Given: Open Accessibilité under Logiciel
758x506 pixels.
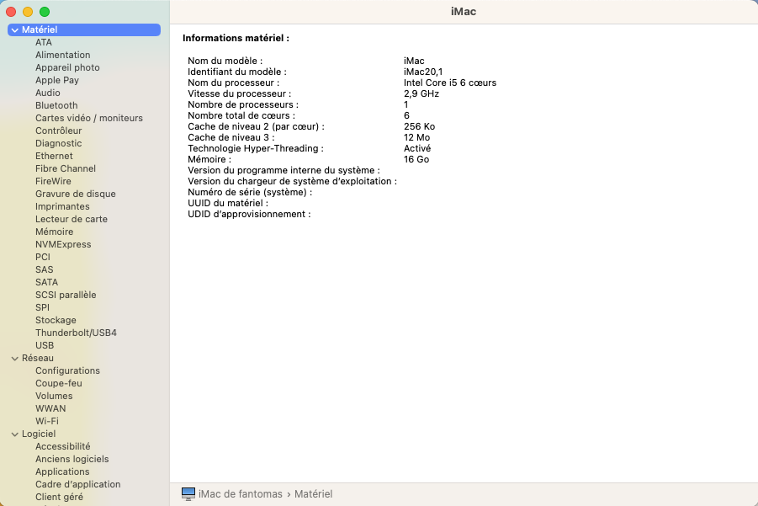Looking at the screenshot, I should click(63, 446).
